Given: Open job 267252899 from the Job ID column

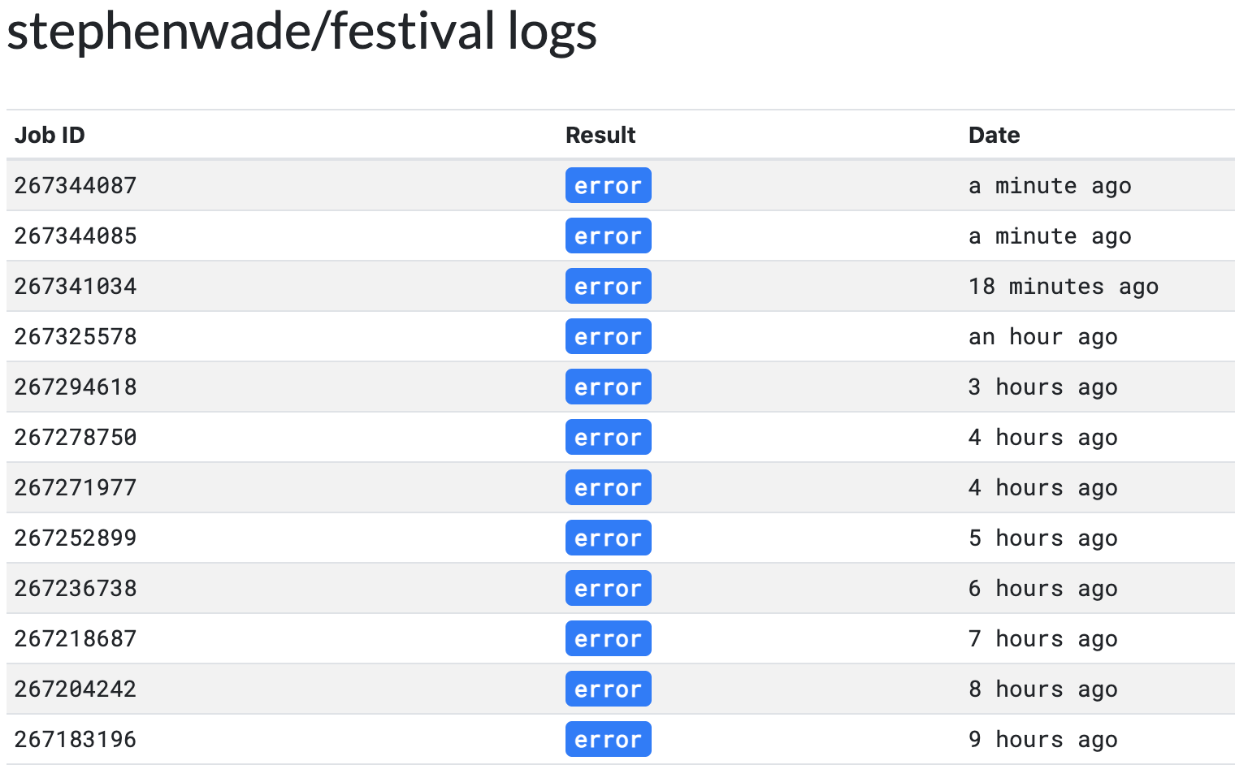Looking at the screenshot, I should 75,538.
